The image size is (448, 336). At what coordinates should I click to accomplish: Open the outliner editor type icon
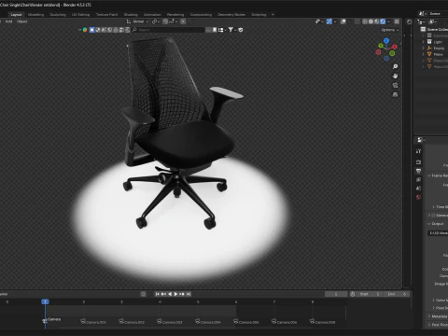pos(421,21)
